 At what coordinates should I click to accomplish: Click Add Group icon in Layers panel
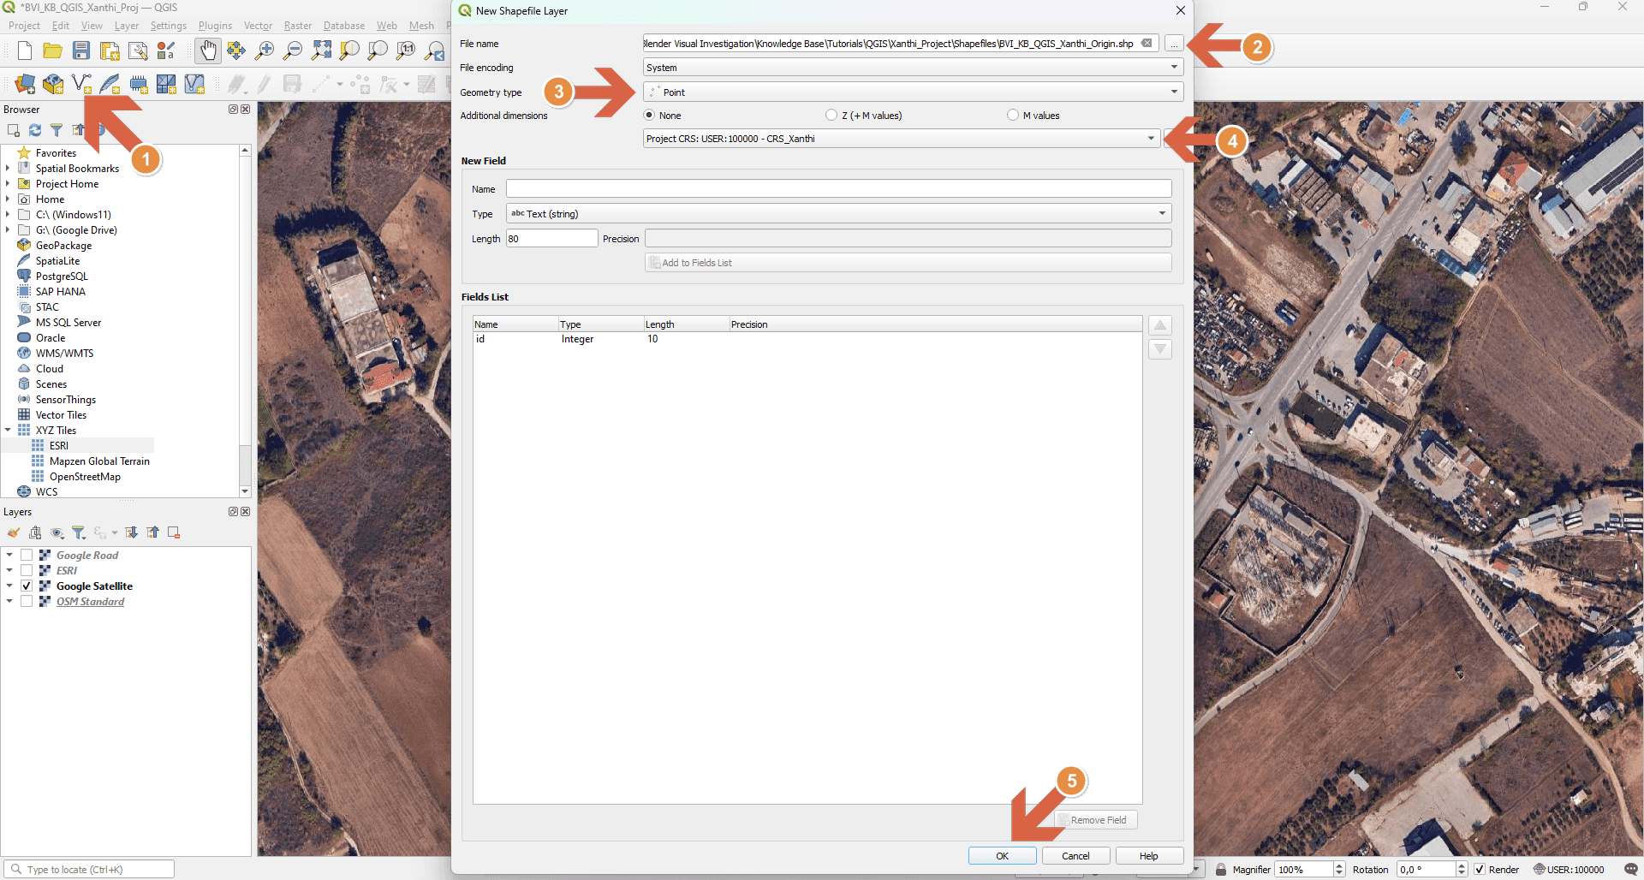35,532
